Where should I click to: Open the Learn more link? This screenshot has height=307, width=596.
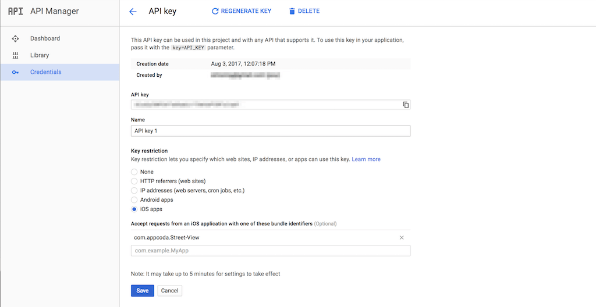366,159
